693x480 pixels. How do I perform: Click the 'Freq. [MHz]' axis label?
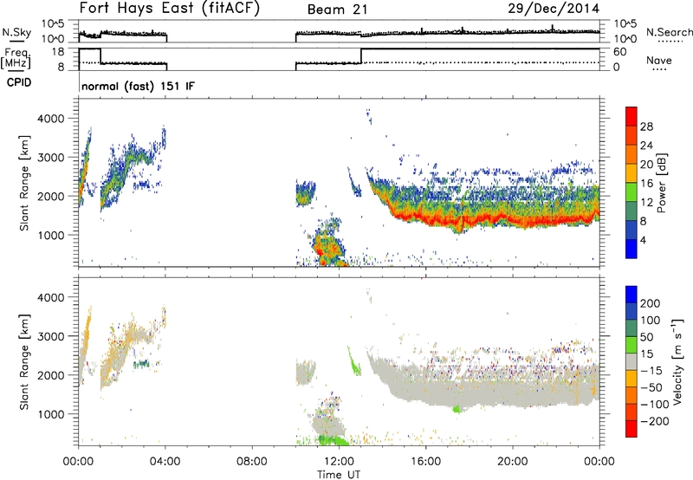[x=17, y=58]
